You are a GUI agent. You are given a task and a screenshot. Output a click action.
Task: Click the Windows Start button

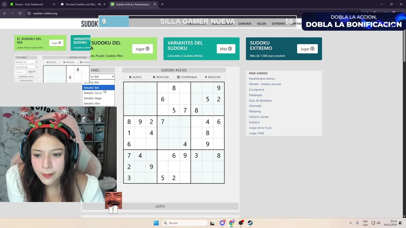[x=156, y=223]
